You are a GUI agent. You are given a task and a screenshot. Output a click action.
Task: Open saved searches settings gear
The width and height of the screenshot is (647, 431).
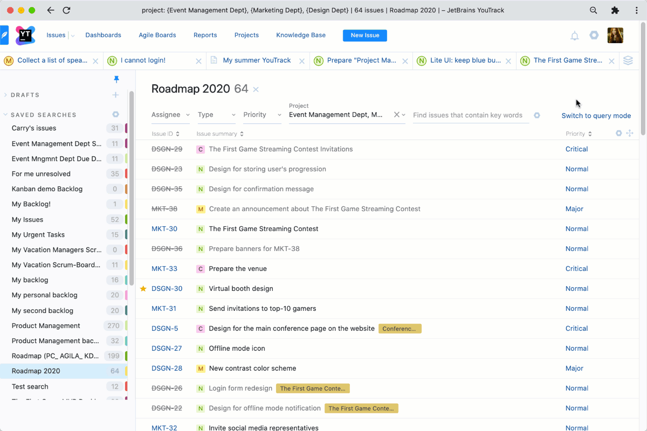pos(115,114)
